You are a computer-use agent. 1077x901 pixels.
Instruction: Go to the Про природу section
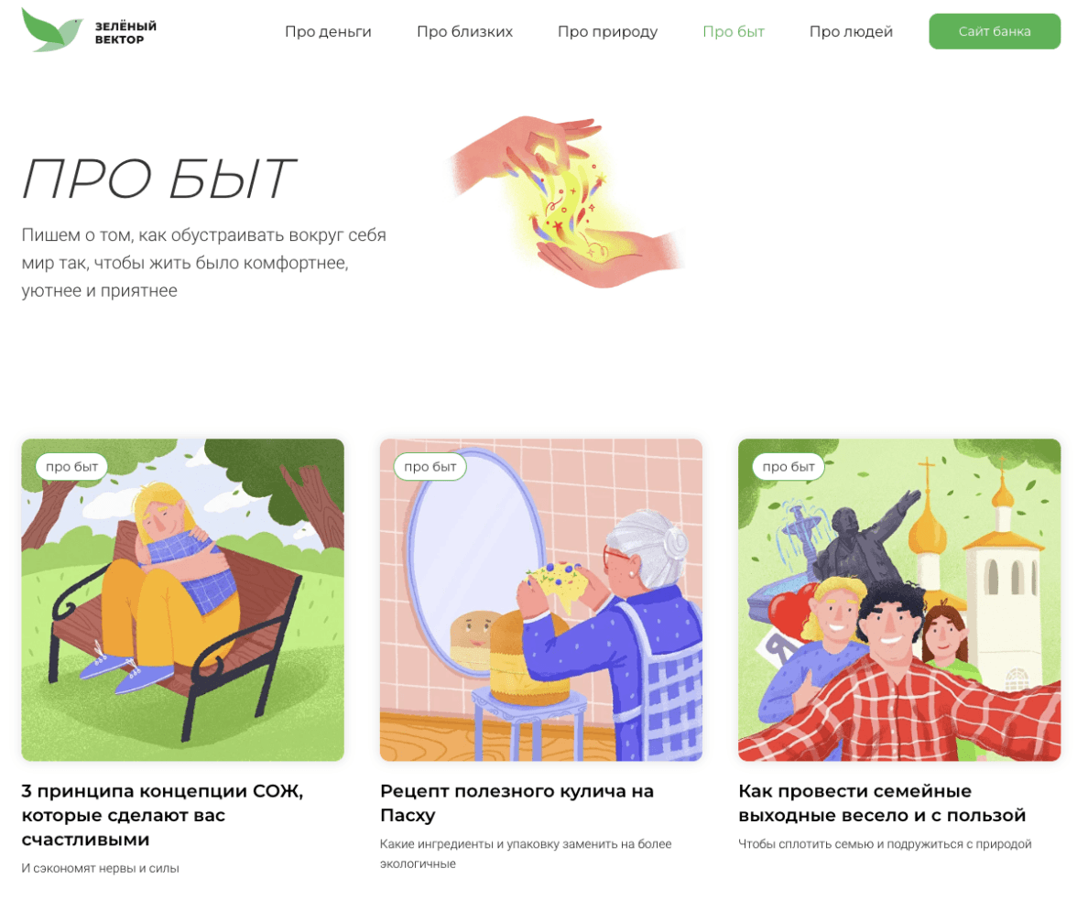pyautogui.click(x=608, y=31)
